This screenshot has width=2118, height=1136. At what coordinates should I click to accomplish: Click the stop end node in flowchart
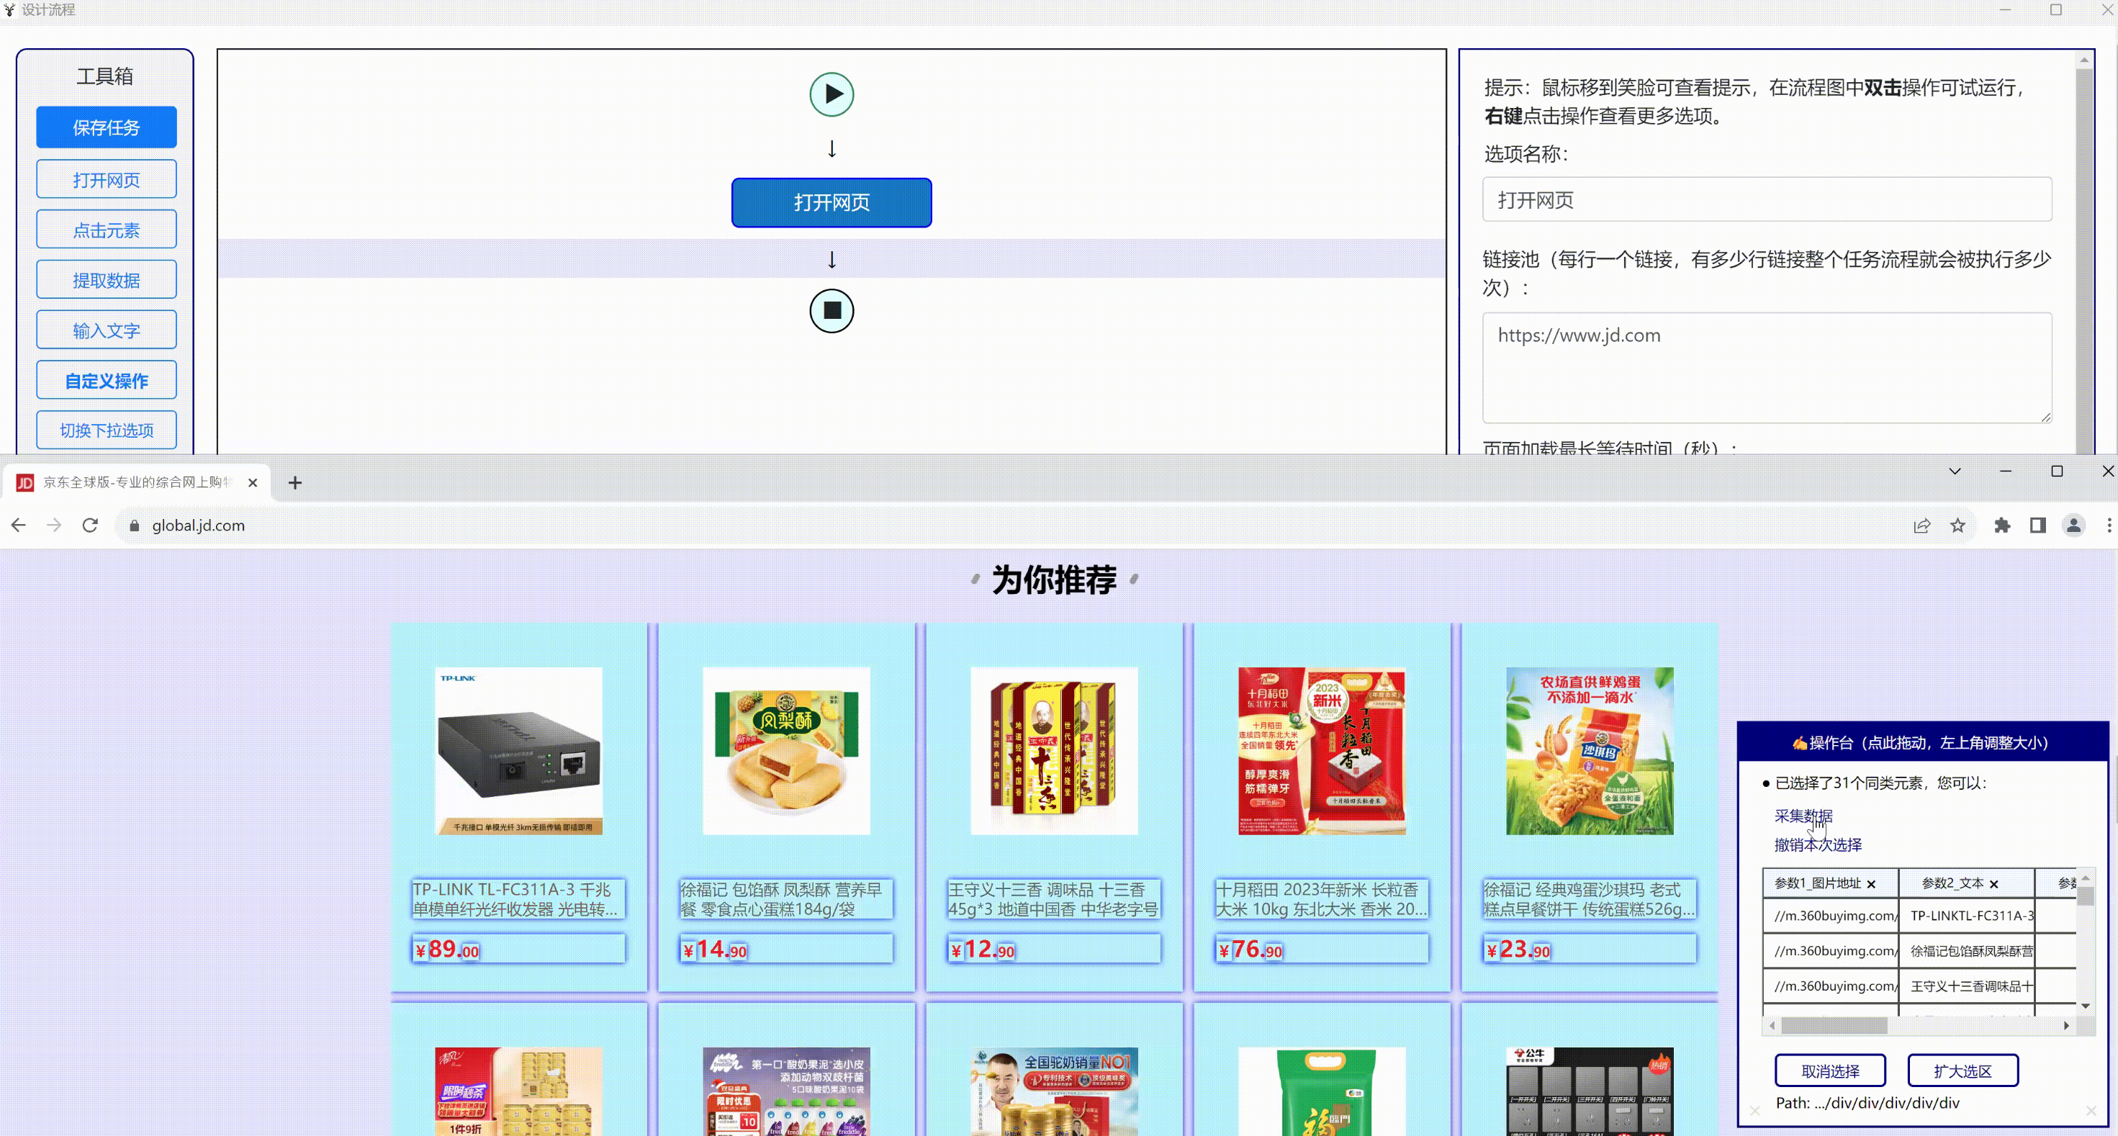[x=832, y=311]
